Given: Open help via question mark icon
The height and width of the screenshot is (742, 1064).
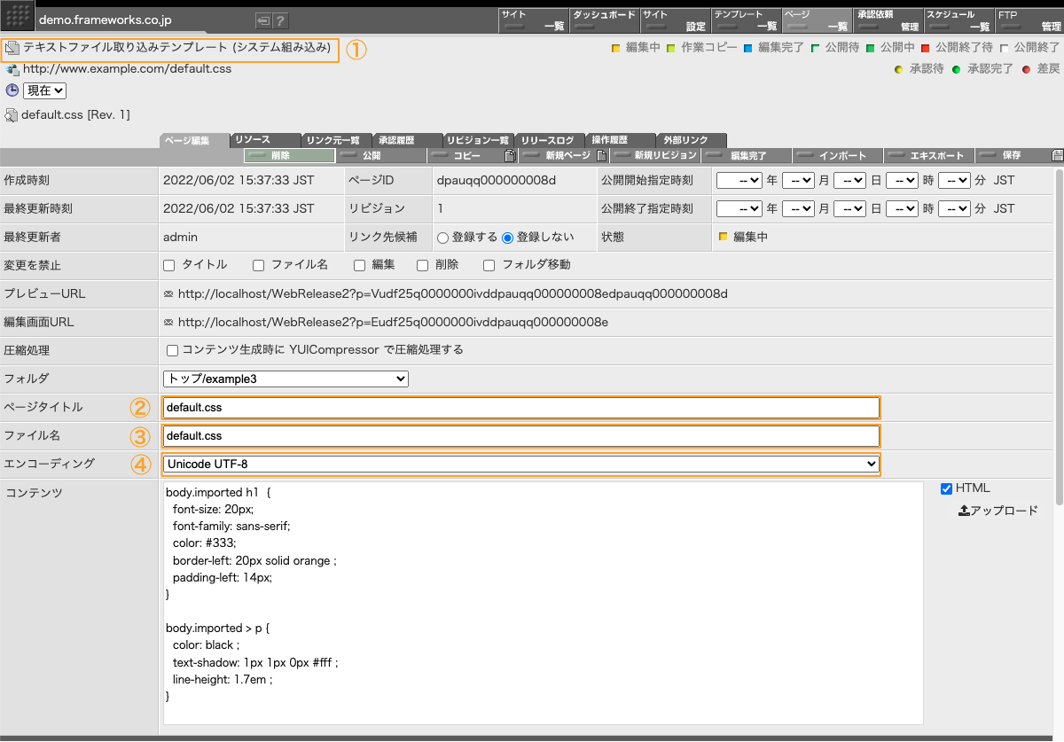Looking at the screenshot, I should coord(280,20).
